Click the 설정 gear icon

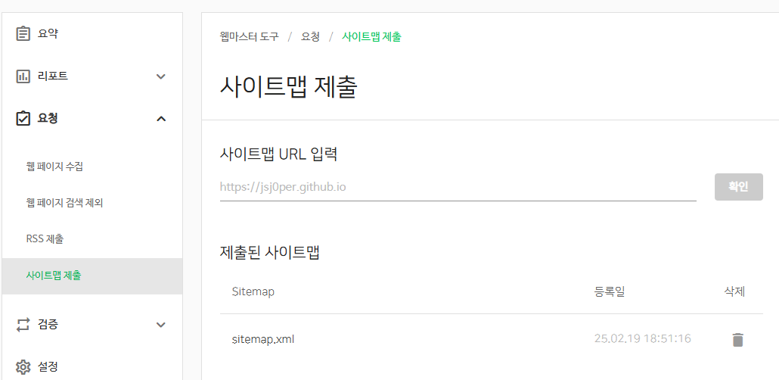(23, 367)
